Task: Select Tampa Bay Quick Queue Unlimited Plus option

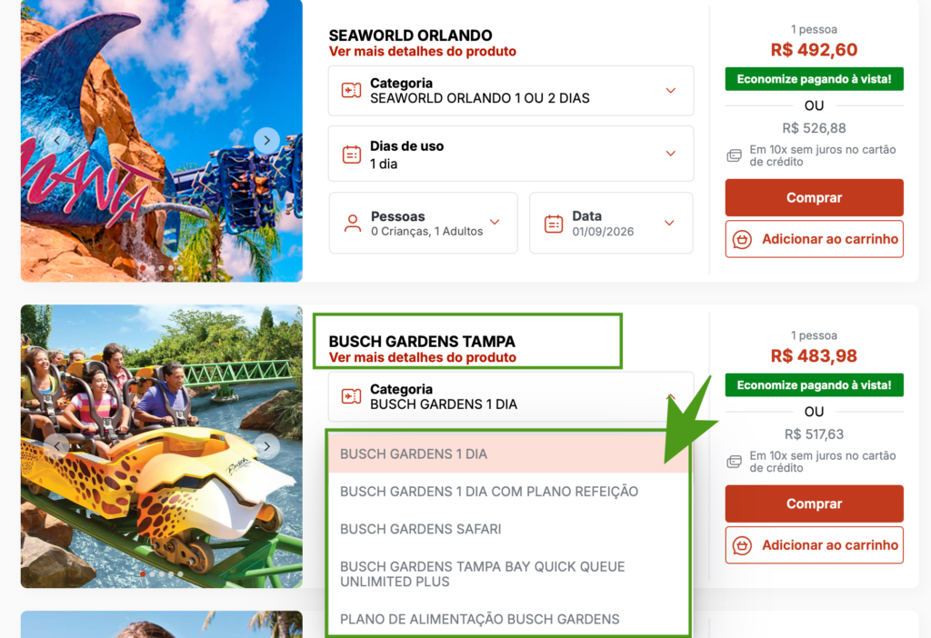Action: pos(509,573)
